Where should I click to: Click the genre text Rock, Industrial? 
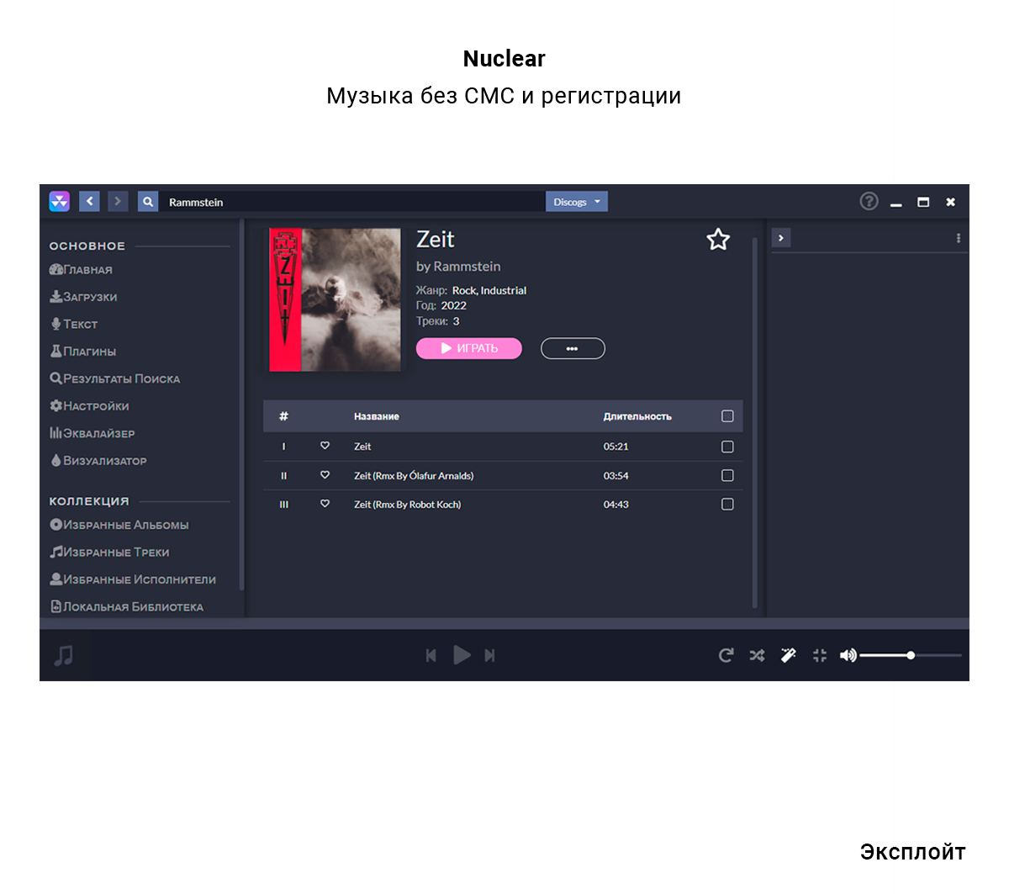coord(489,290)
